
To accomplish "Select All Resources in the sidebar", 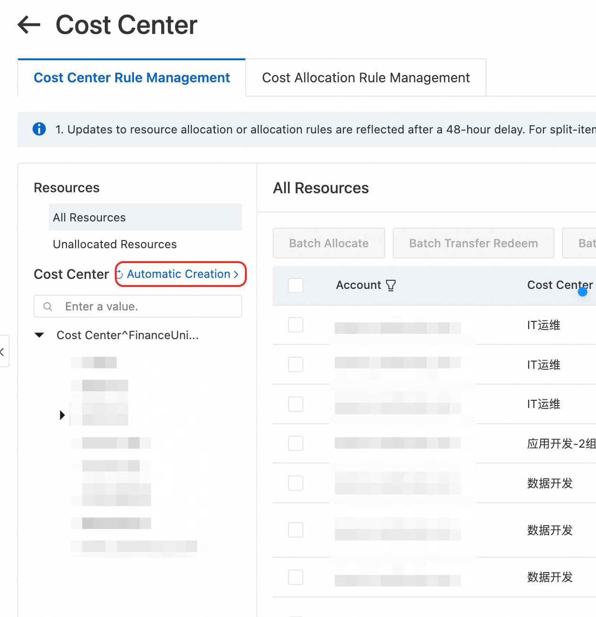I will pos(145,218).
